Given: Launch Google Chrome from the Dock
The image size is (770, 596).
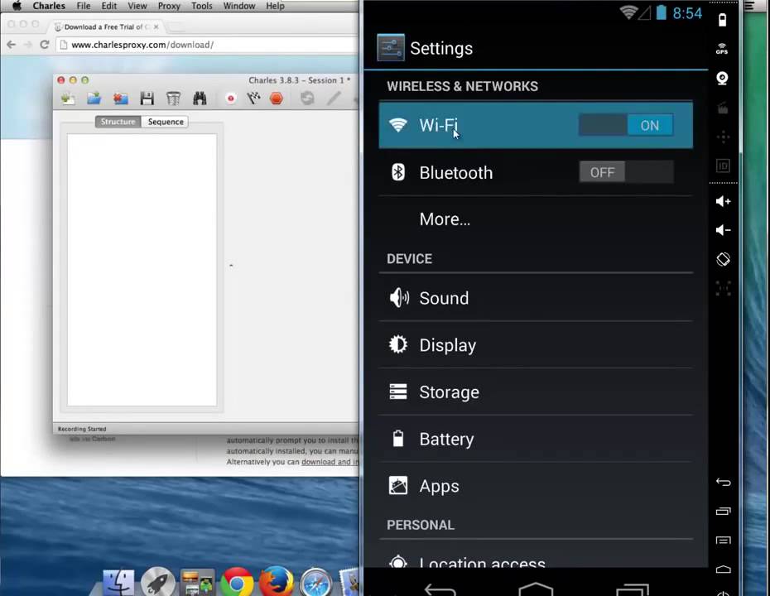Looking at the screenshot, I should pyautogui.click(x=237, y=583).
